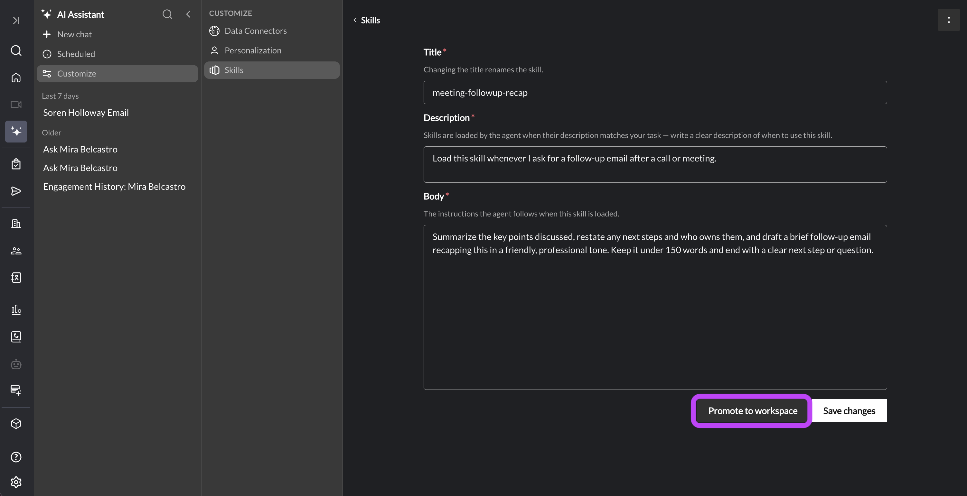This screenshot has width=967, height=496.
Task: Open Data Connectors settings
Action: pos(272,31)
